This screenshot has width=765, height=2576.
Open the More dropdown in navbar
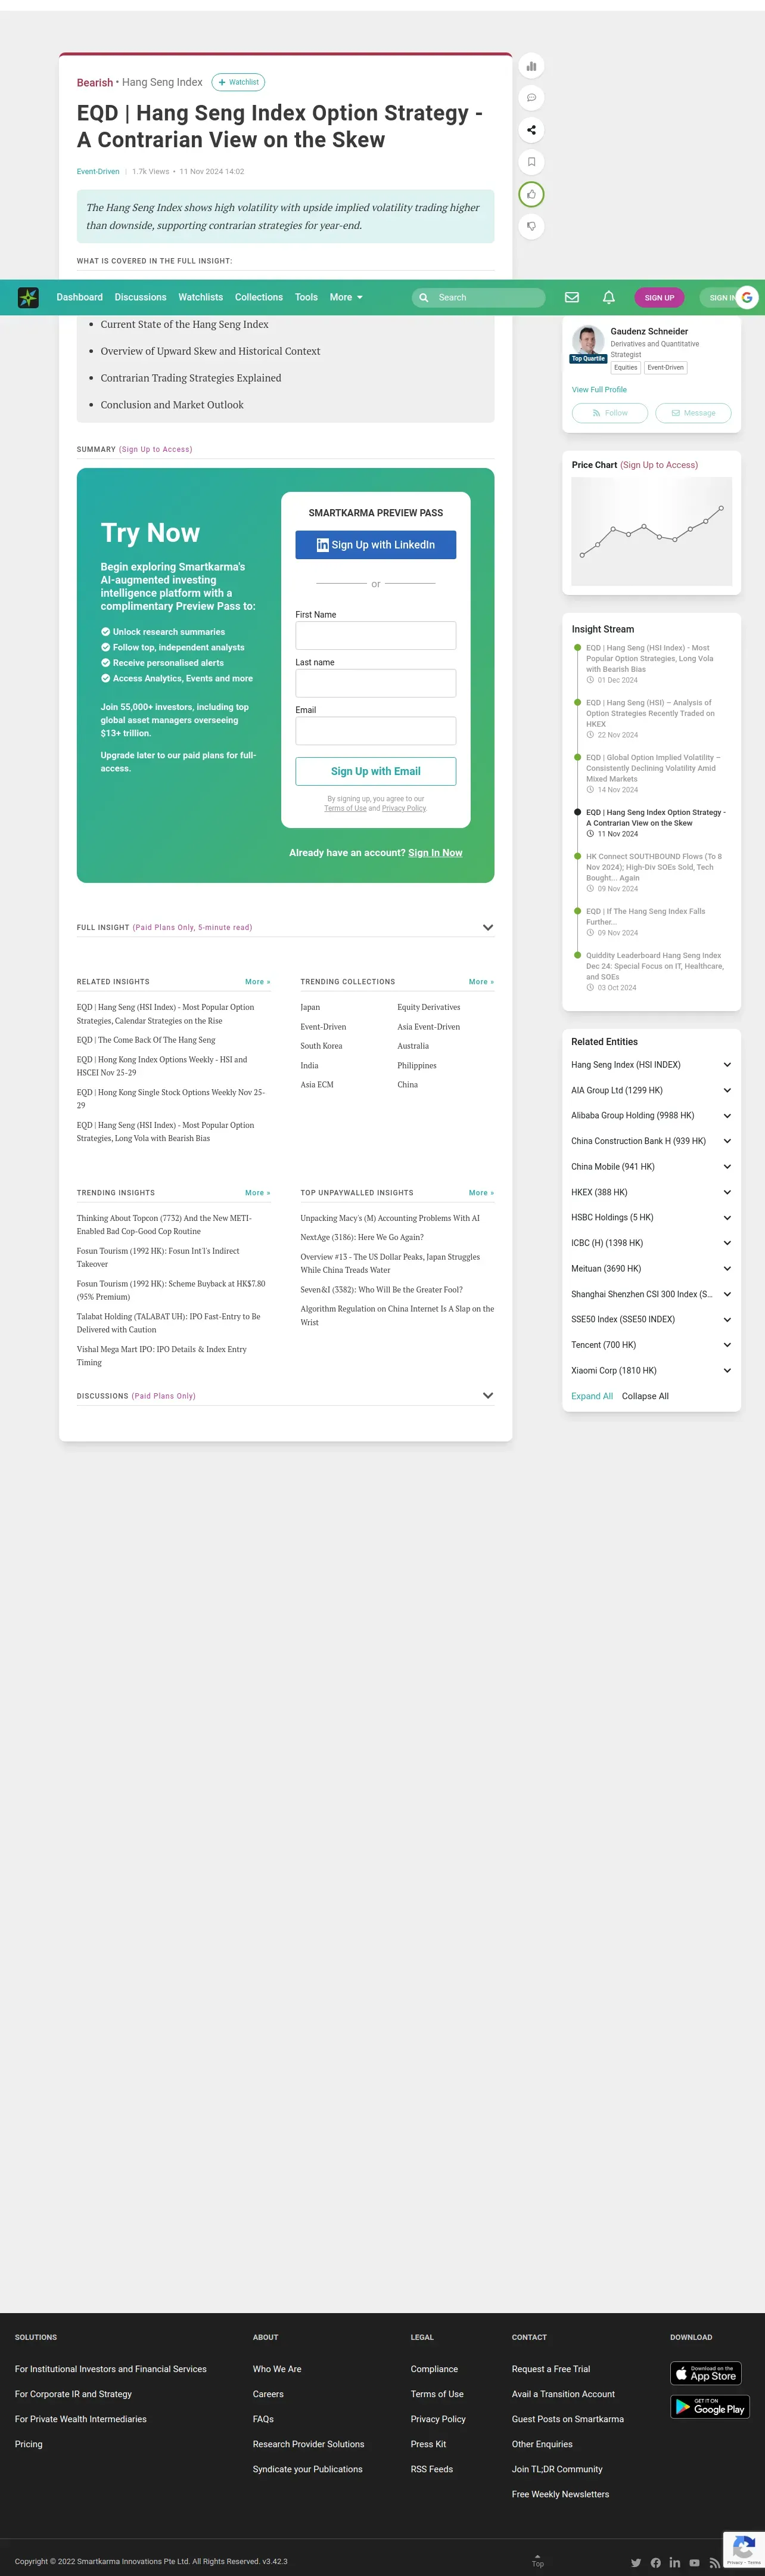pos(346,297)
